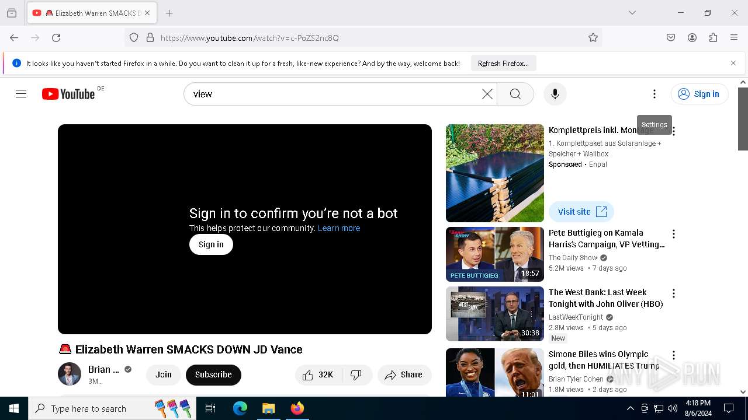Click the page vertical scrollbar thumb
This screenshot has width=748, height=420.
[x=743, y=119]
